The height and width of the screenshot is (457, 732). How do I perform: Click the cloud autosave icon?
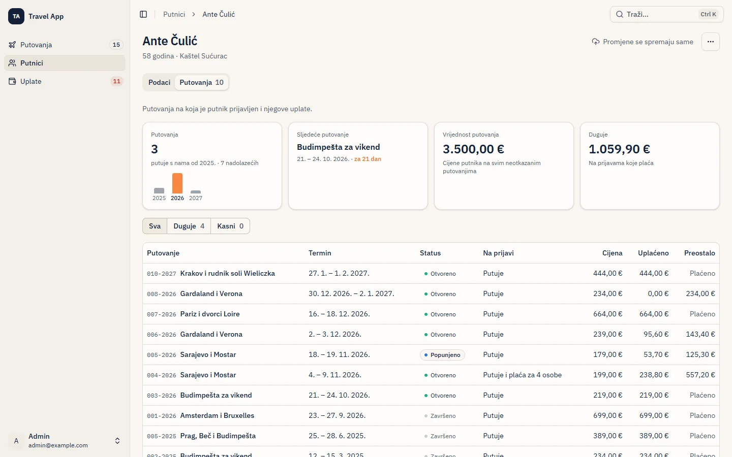[x=596, y=42]
